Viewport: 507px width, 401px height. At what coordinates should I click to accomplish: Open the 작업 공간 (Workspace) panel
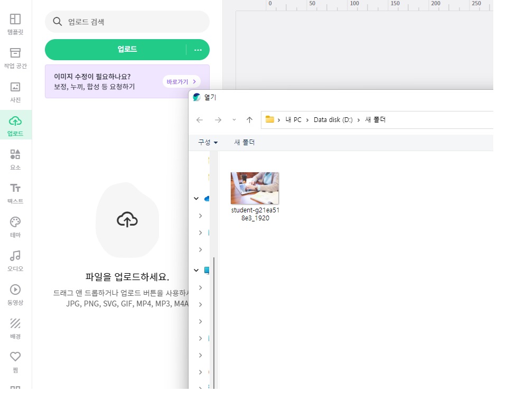coord(15,57)
